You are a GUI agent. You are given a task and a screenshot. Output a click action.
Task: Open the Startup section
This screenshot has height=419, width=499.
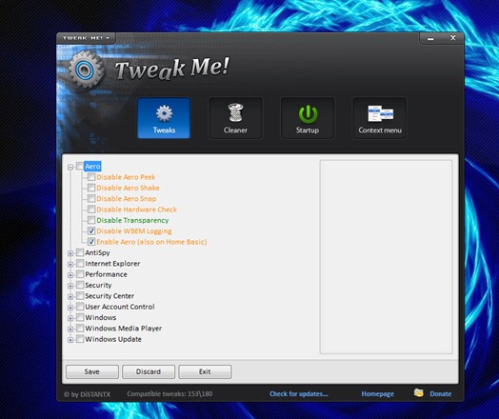coord(308,118)
